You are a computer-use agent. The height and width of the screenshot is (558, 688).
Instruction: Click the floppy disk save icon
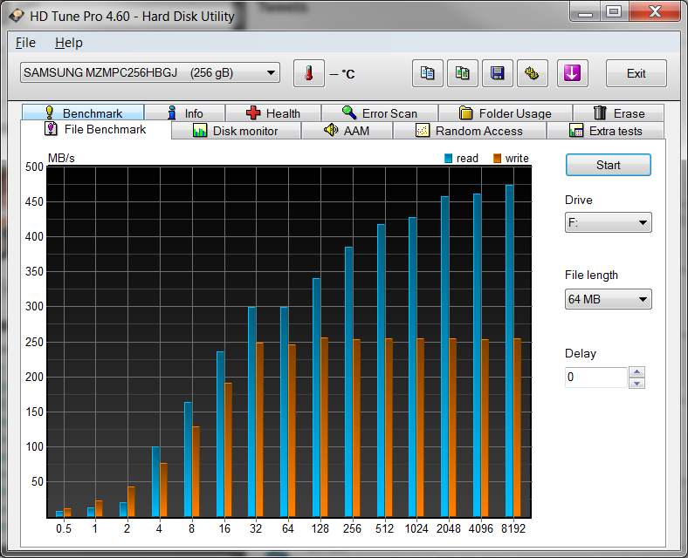click(x=497, y=73)
